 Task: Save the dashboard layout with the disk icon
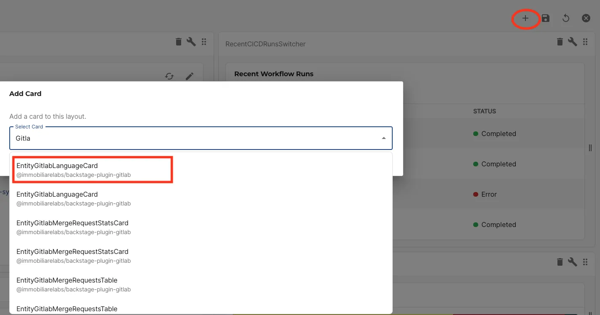coord(545,18)
